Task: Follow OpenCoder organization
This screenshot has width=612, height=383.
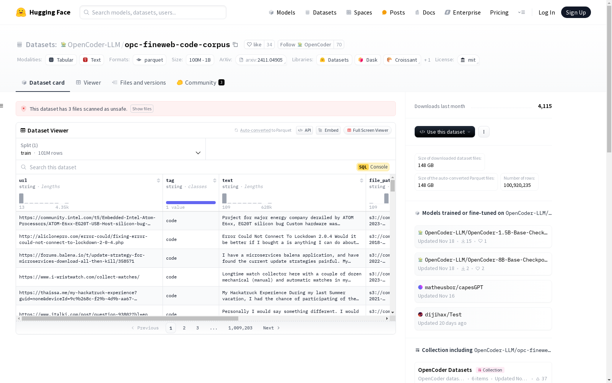Action: pyautogui.click(x=306, y=45)
